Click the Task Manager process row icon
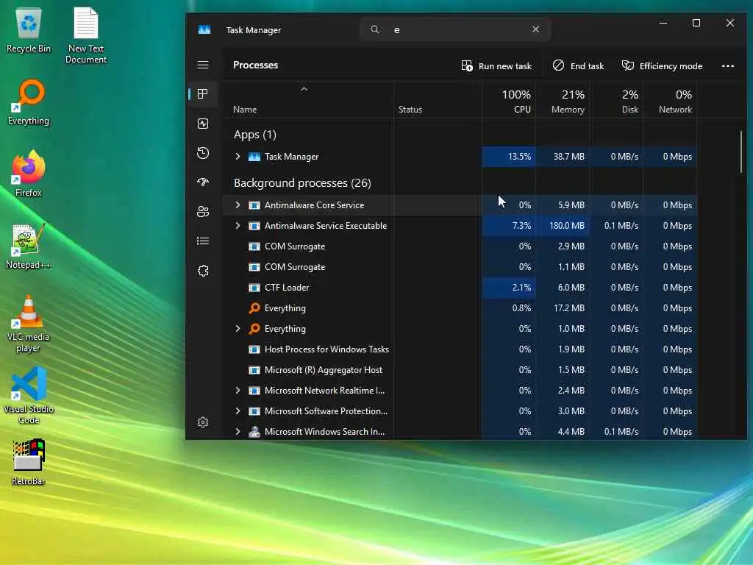 pos(254,157)
